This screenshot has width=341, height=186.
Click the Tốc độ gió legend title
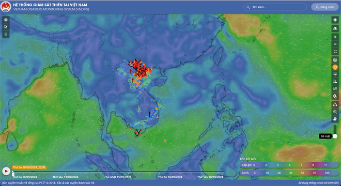(x=247, y=159)
